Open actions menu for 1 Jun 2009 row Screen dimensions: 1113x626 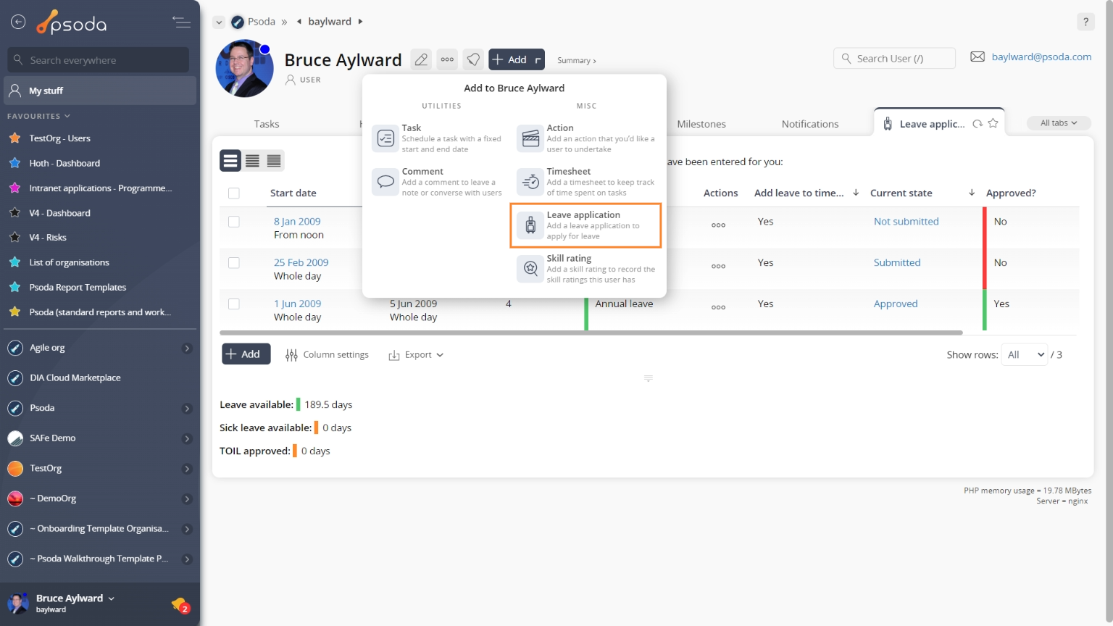(718, 307)
